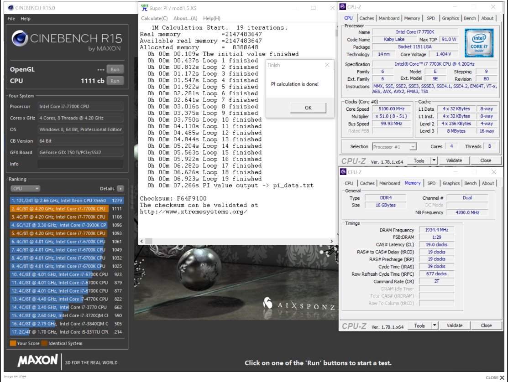Select ranking row 2 i7-7700K scoring 1111
This screenshot has width=508, height=382.
67,209
